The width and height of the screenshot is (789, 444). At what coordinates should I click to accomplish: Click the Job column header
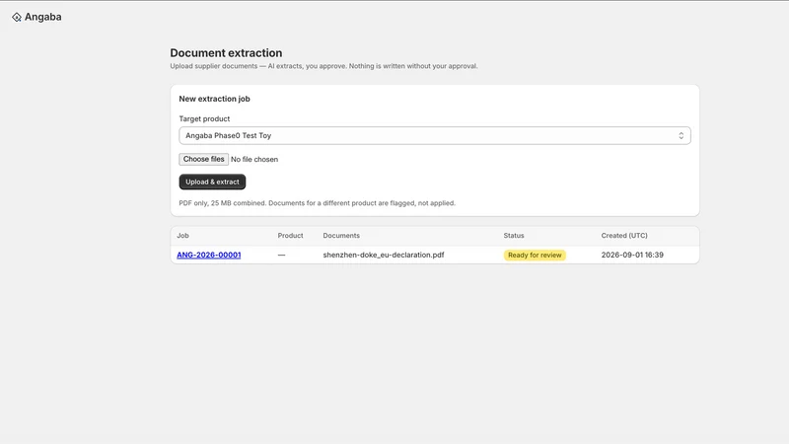pos(182,236)
